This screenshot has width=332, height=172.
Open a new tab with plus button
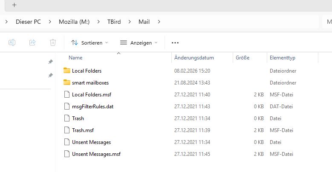coord(14,5)
